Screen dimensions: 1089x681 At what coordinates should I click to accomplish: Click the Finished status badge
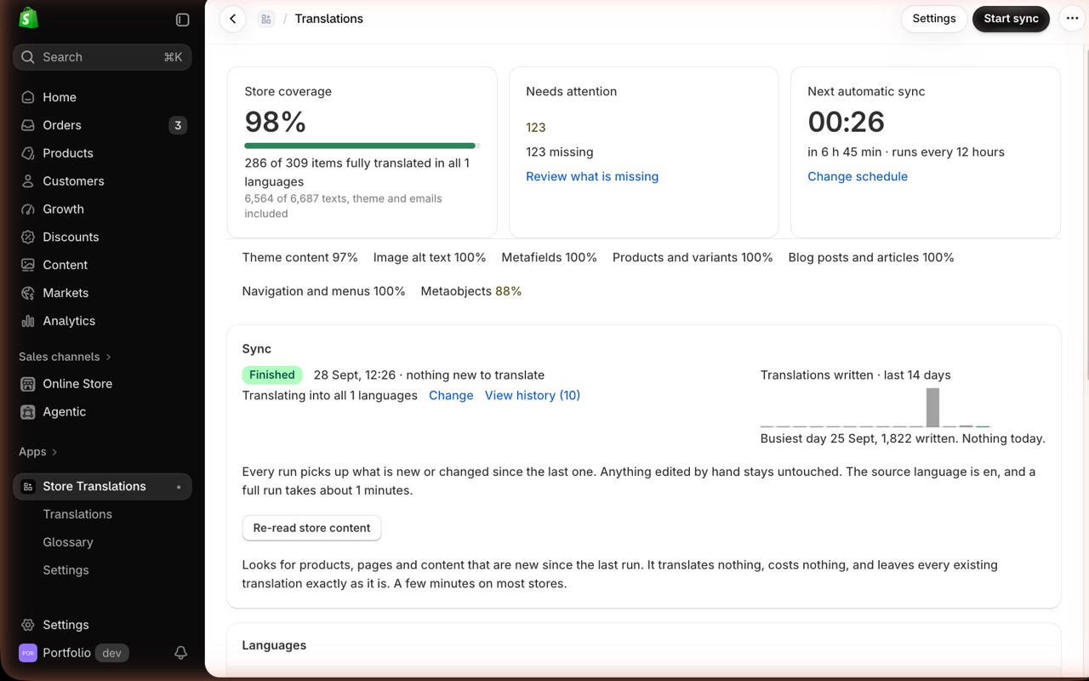tap(272, 375)
